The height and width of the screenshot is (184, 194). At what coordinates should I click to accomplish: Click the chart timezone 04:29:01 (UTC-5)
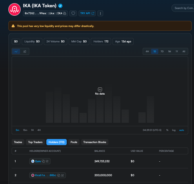pyautogui.click(x=152, y=130)
